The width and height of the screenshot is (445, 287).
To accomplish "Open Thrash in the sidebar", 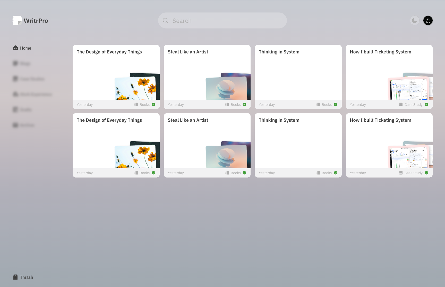I will [x=23, y=277].
